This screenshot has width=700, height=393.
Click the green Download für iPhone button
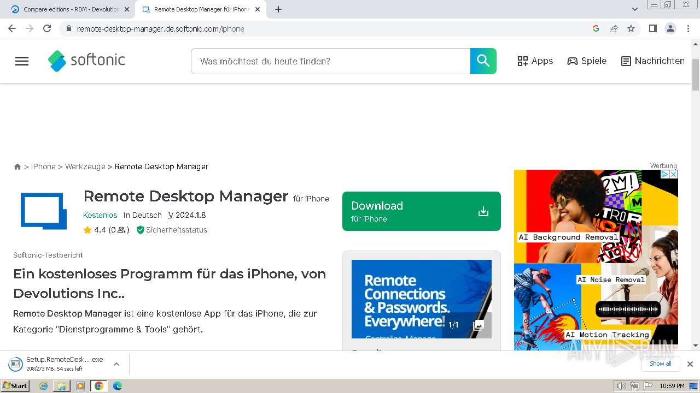click(x=422, y=211)
